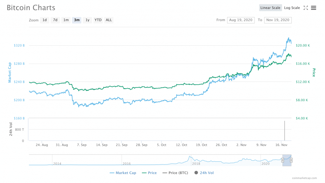325x183 pixels.
Task: Grab the left navigator range handle
Action: [x=282, y=160]
